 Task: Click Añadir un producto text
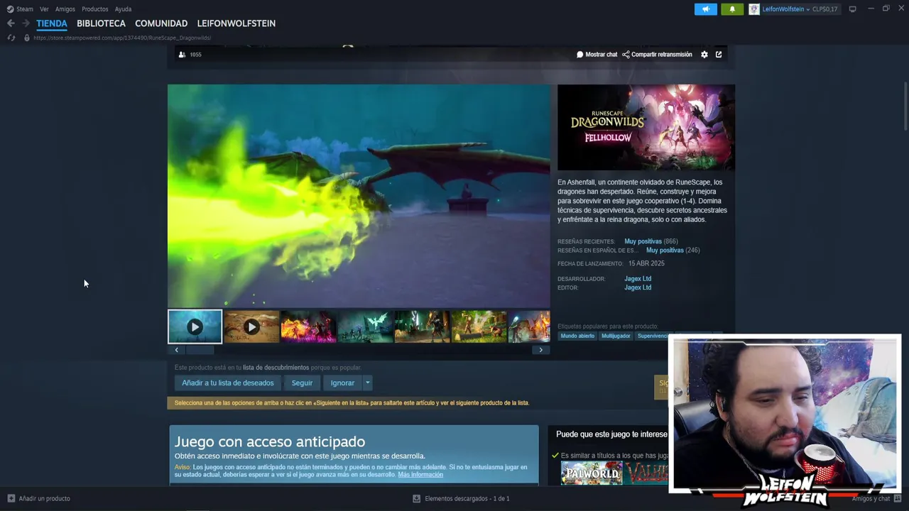(x=44, y=498)
